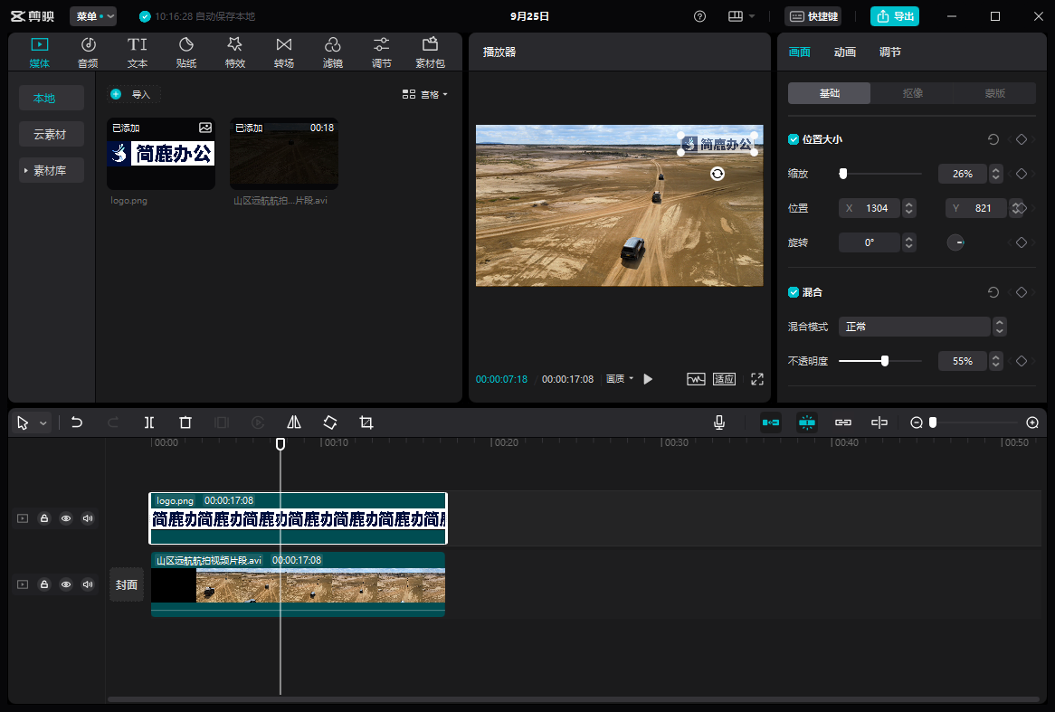
Task: Click the mirror flip icon in timeline toolbar
Action: tap(294, 422)
